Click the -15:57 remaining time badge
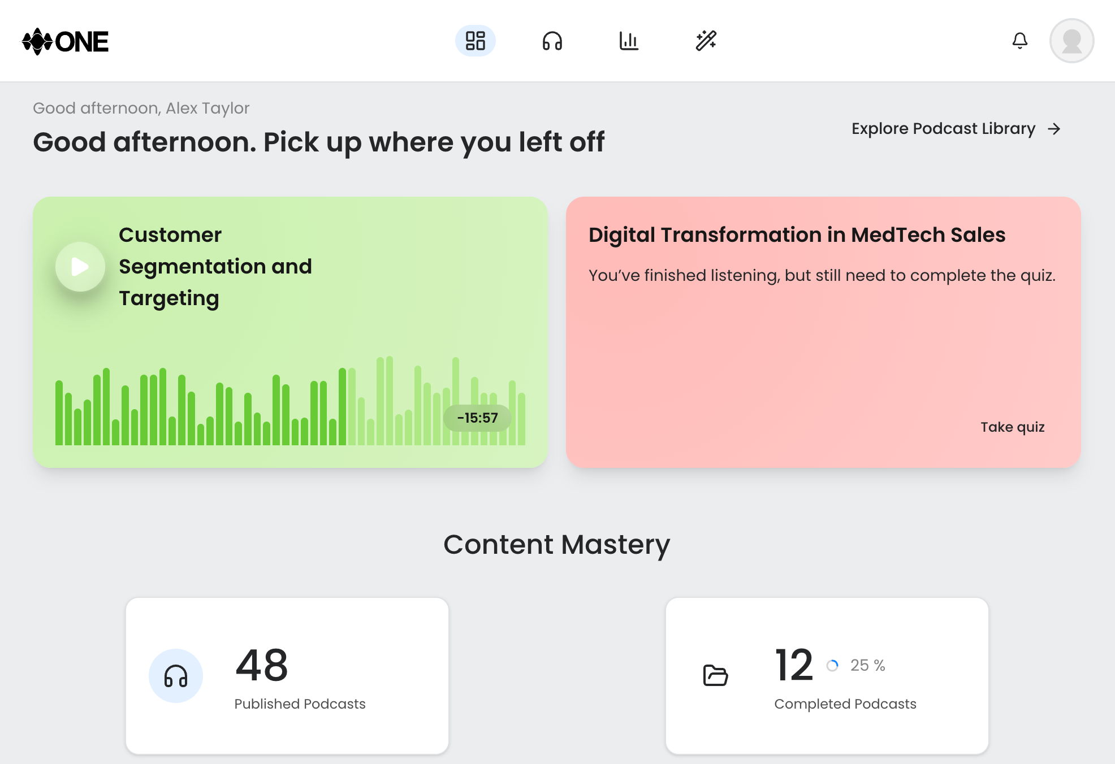This screenshot has width=1115, height=764. click(x=477, y=418)
